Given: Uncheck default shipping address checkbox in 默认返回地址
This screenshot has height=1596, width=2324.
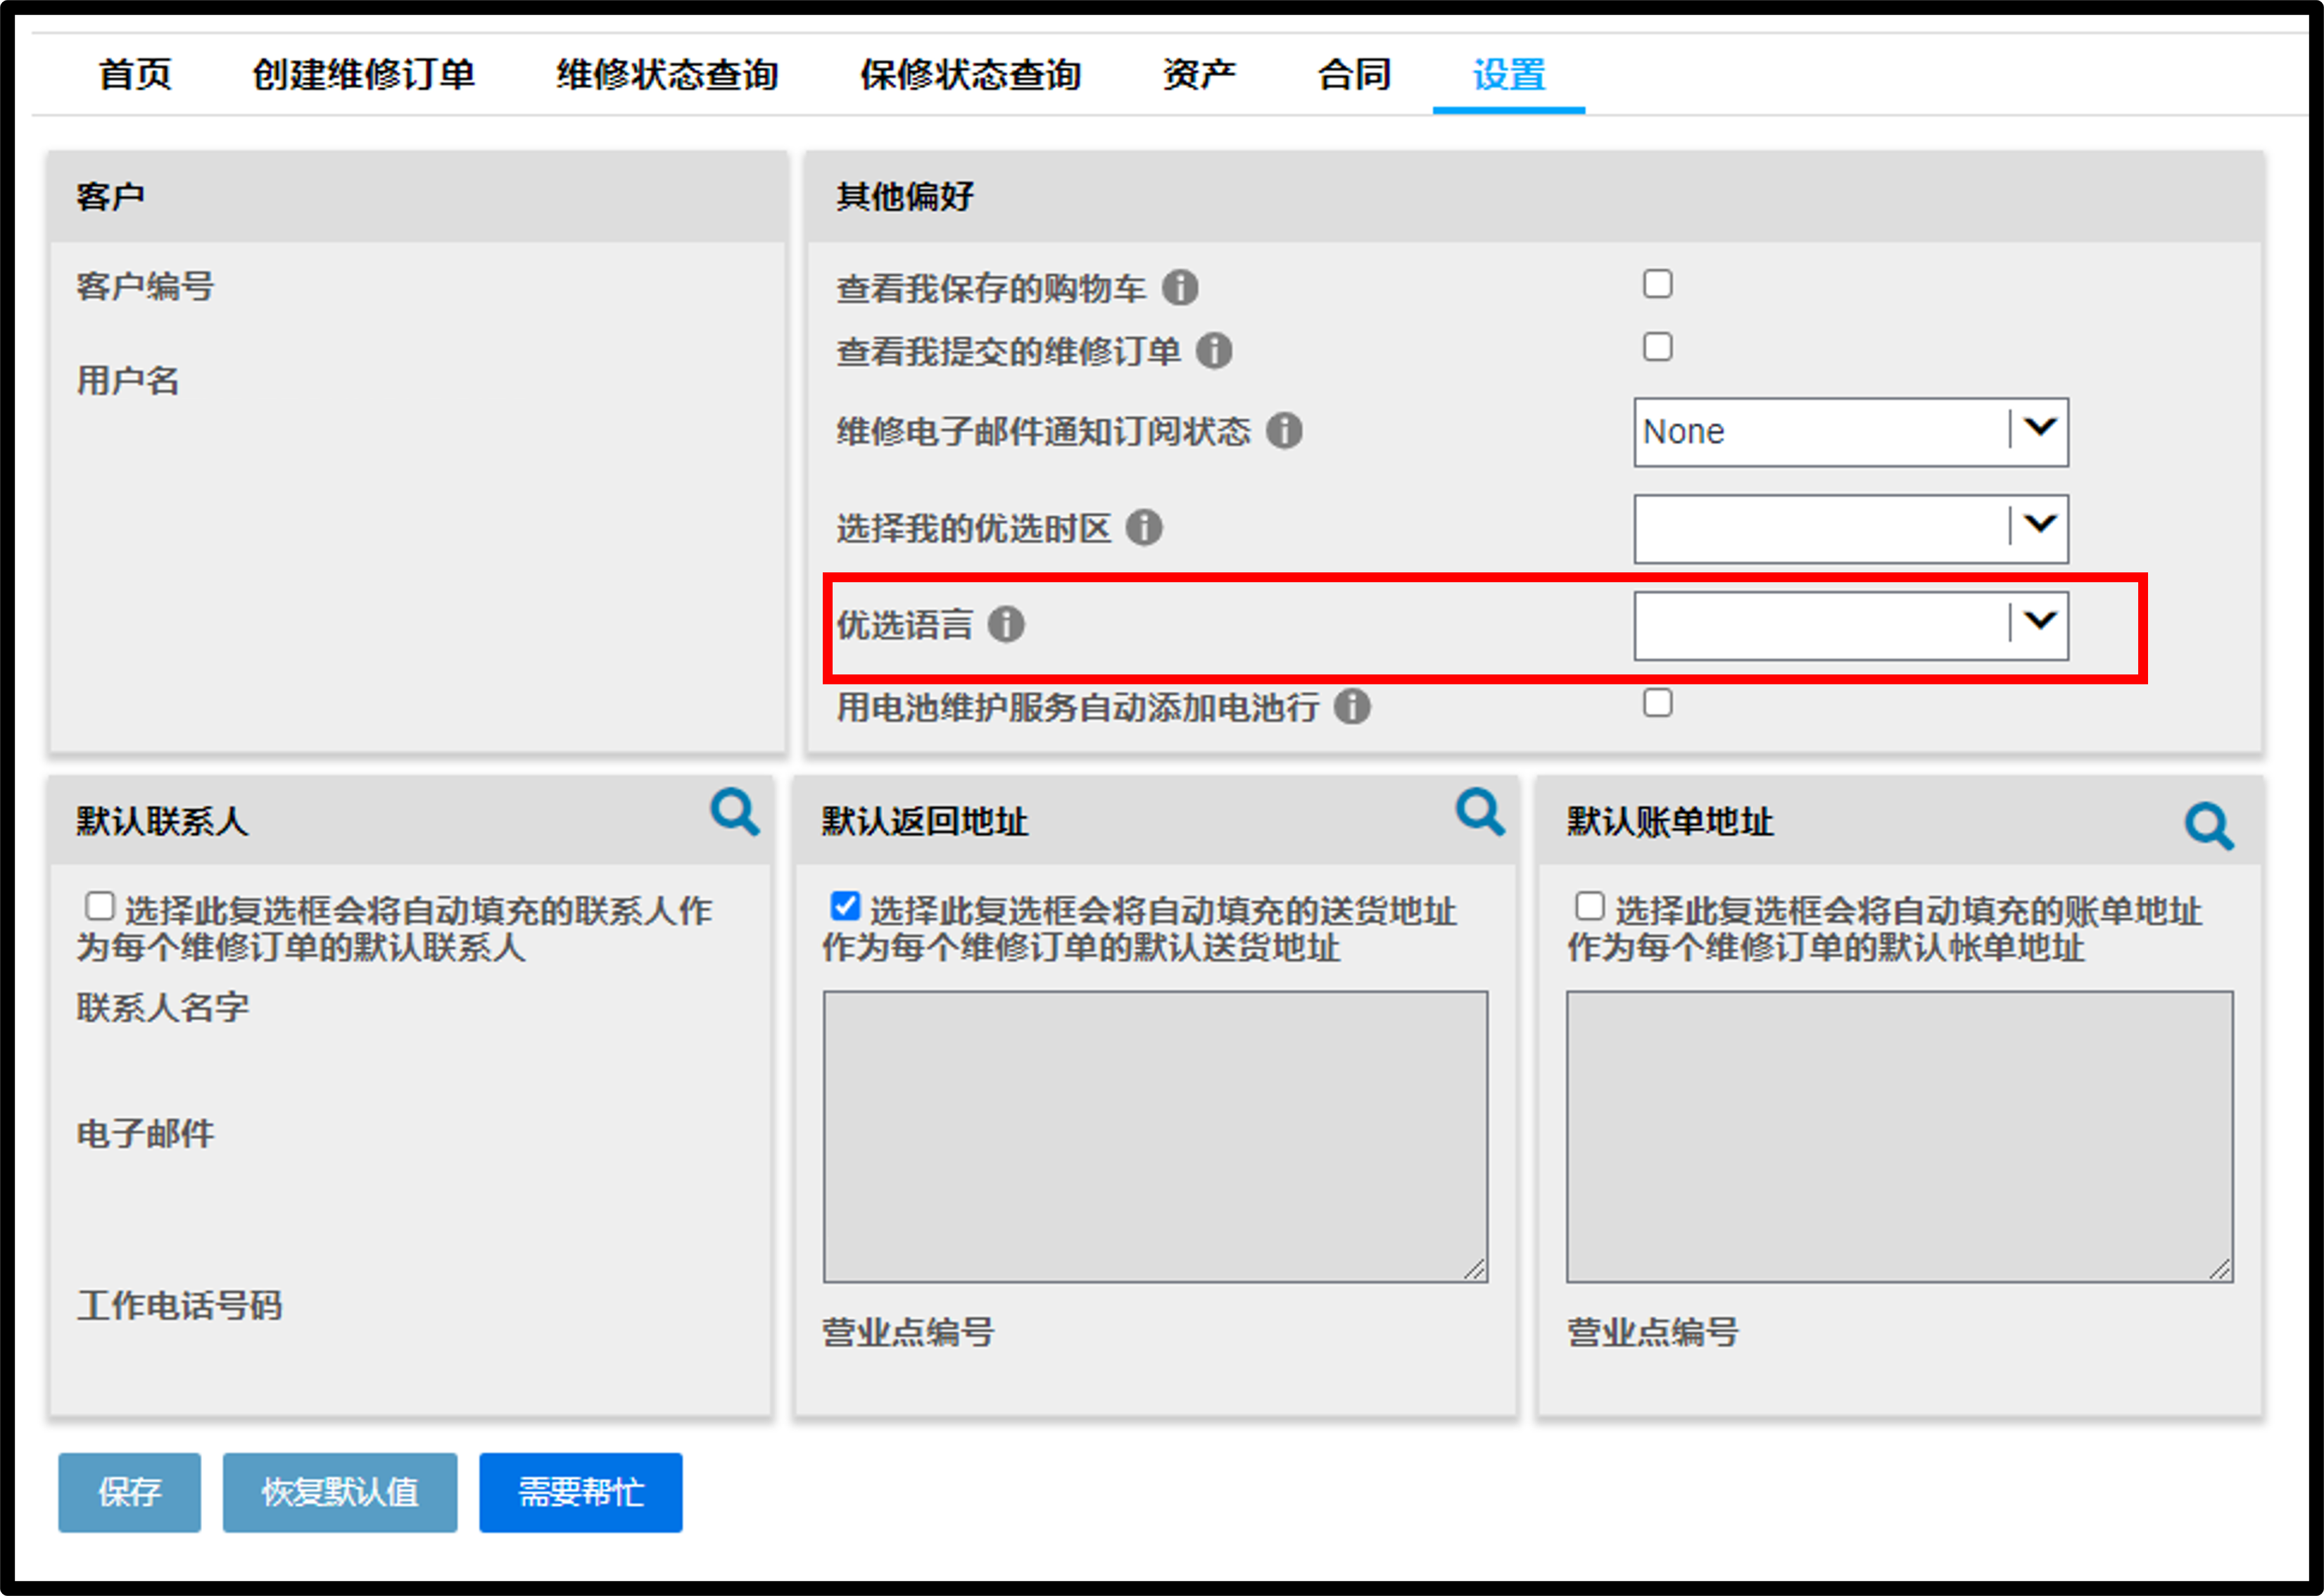Looking at the screenshot, I should tap(845, 906).
